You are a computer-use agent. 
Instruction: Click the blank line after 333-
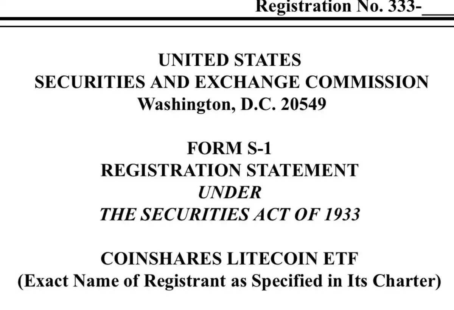[x=437, y=11]
